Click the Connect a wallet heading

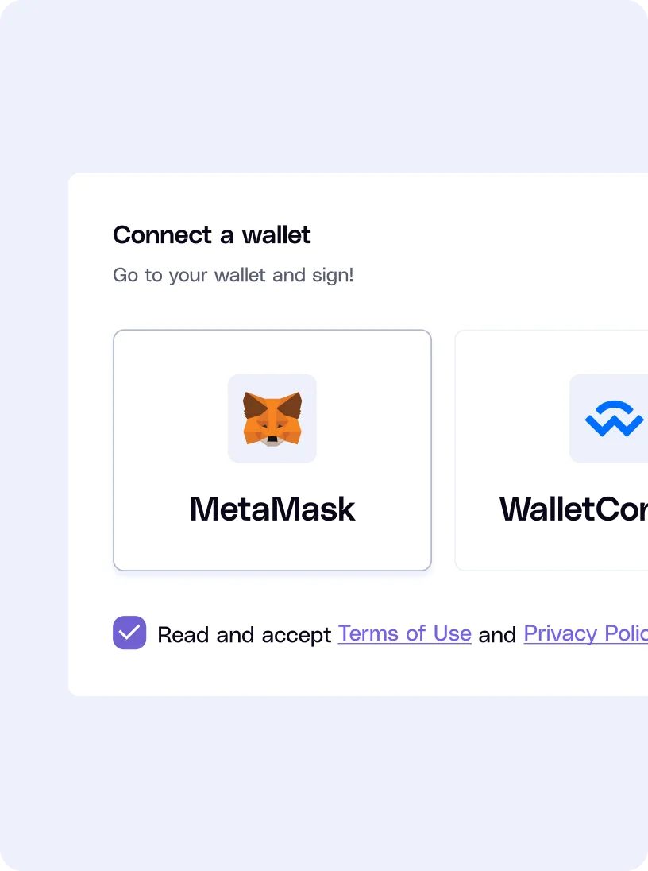pyautogui.click(x=211, y=235)
